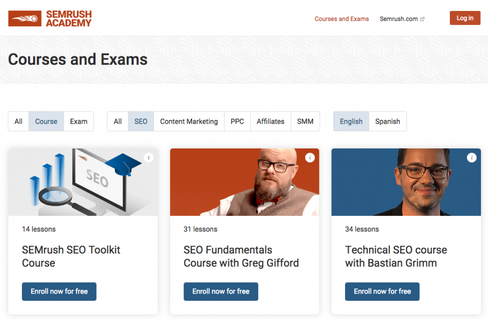Screen dimensions: 488x324
Task: Enroll in Technical SEO course with Bastian Grimm
Action: tap(382, 292)
